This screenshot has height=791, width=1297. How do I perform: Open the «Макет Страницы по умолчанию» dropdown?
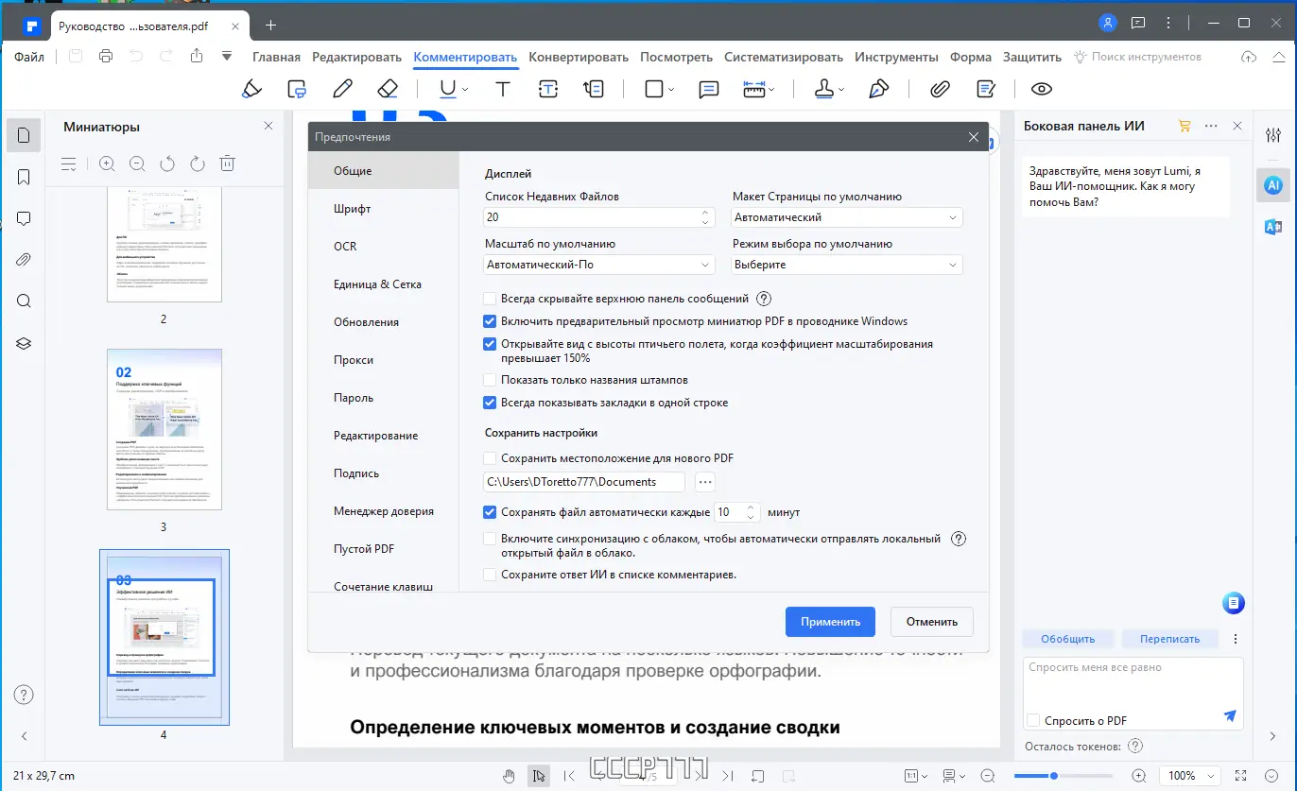(x=846, y=216)
